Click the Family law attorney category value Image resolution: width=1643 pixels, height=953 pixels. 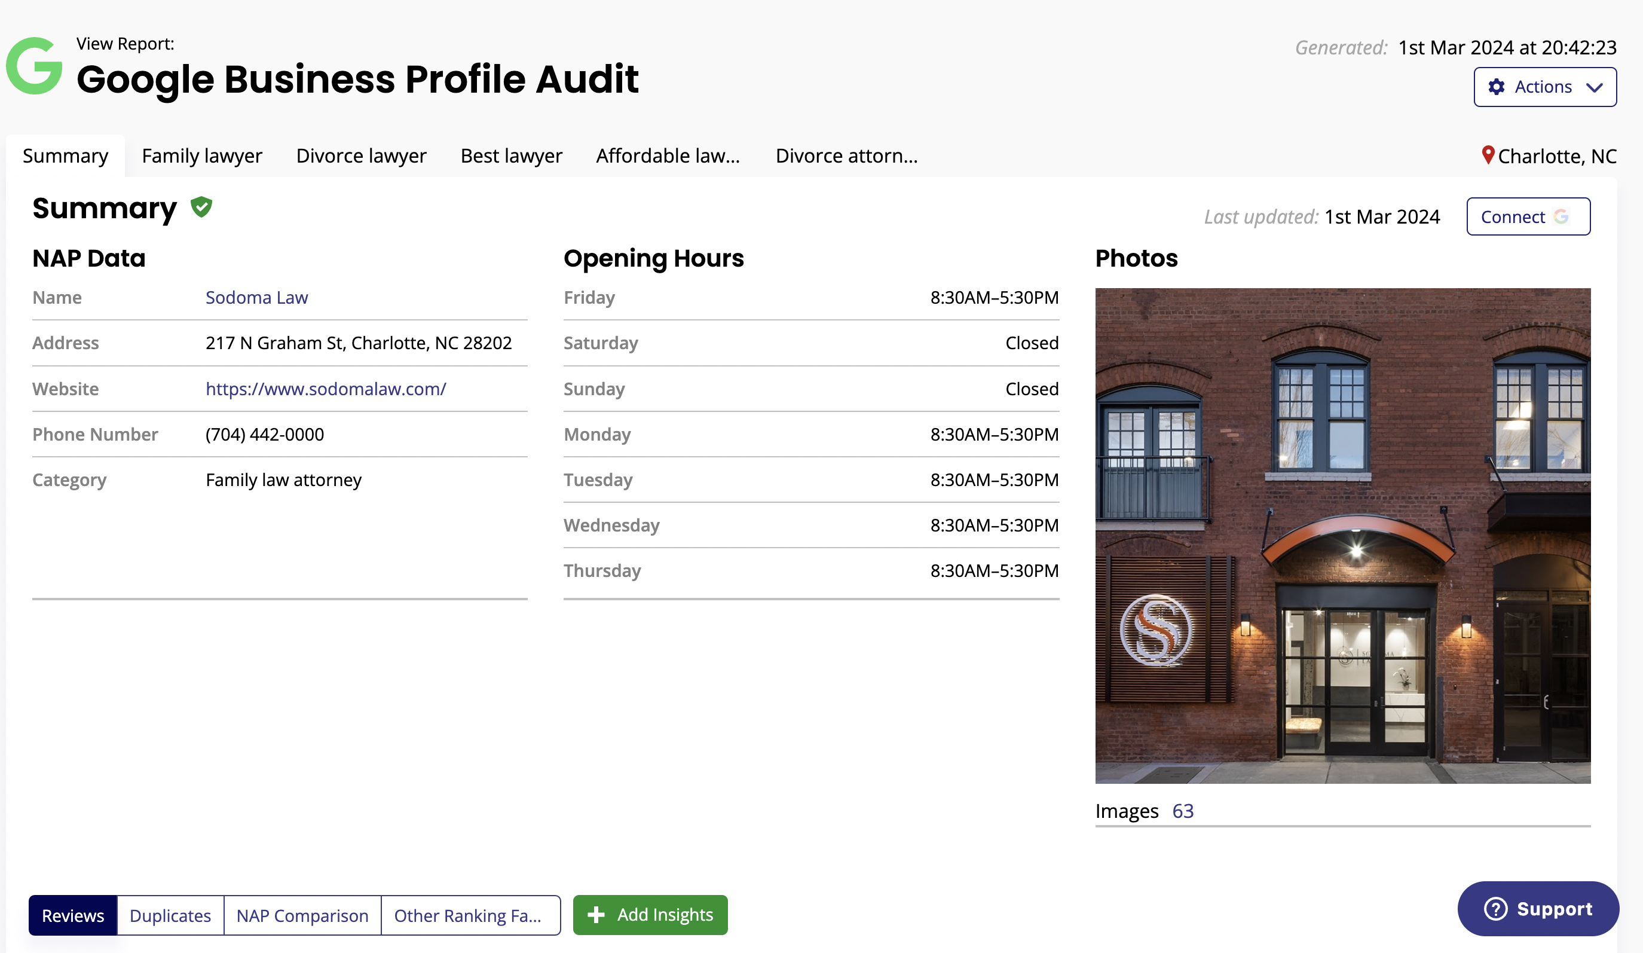pyautogui.click(x=284, y=480)
